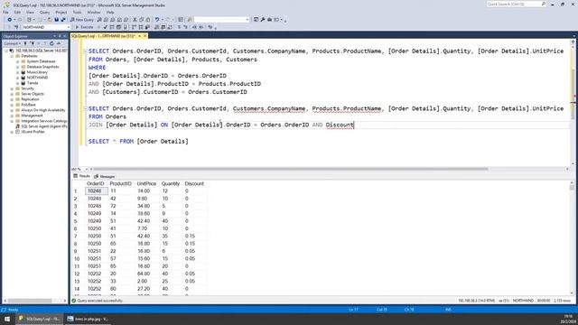Click the SQLQuery1.sql taskbar button
Image resolution: width=578 pixels, height=325 pixels.
pos(40,319)
